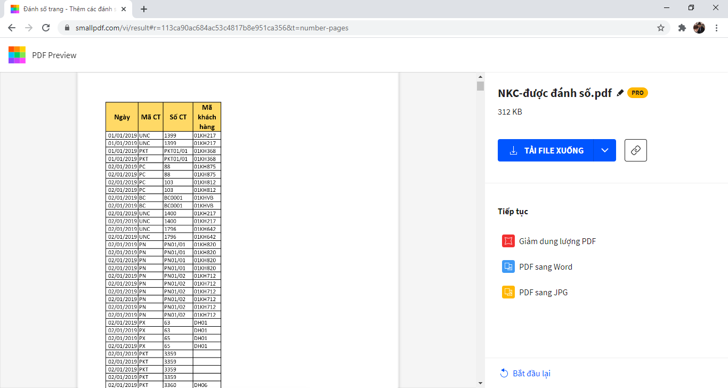View site info via the padlock icon
Viewport: 728px width, 388px height.
(x=67, y=28)
